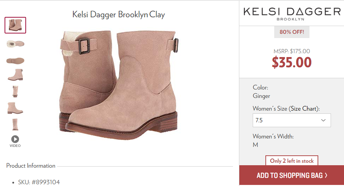View the fur-lined top-down boot thumbnail

(16, 44)
